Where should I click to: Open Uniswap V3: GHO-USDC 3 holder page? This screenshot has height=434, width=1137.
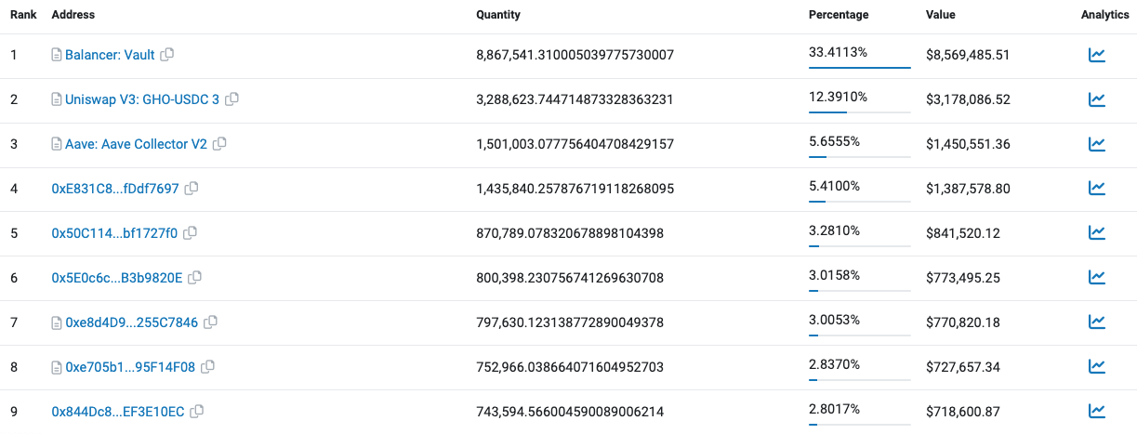(142, 99)
